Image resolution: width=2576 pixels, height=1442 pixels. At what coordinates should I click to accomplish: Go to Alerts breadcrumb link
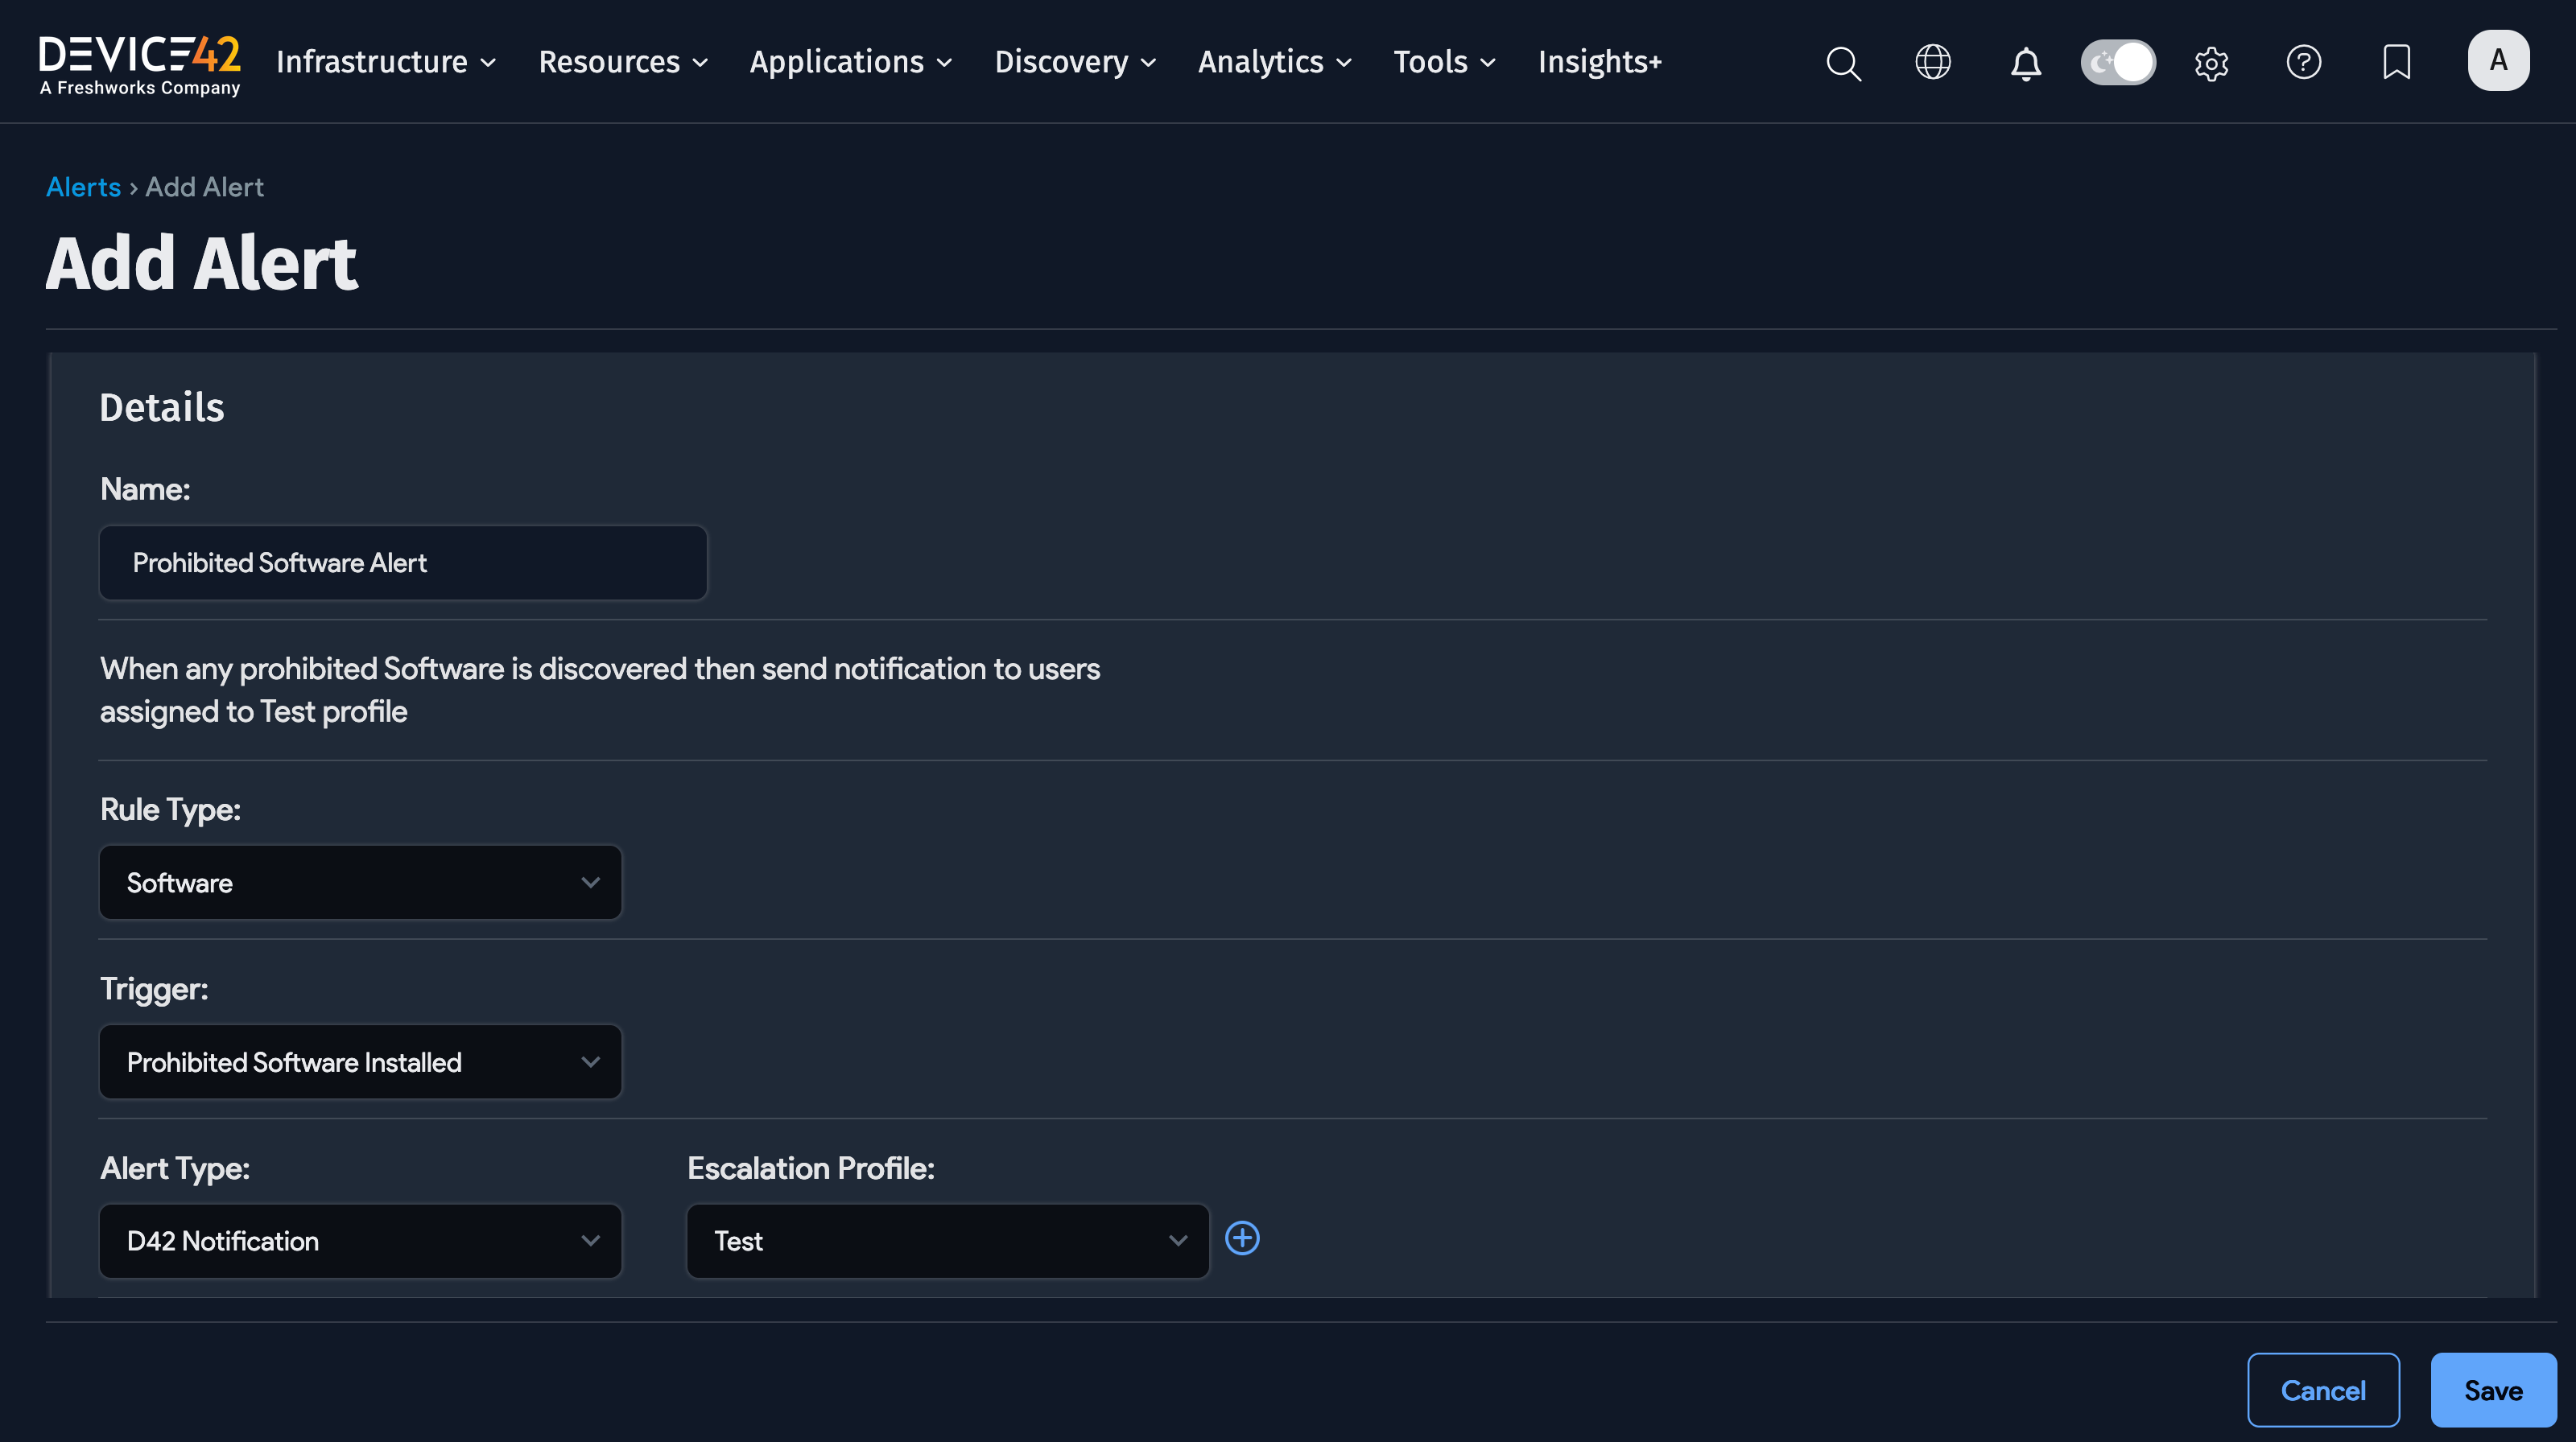click(x=83, y=187)
